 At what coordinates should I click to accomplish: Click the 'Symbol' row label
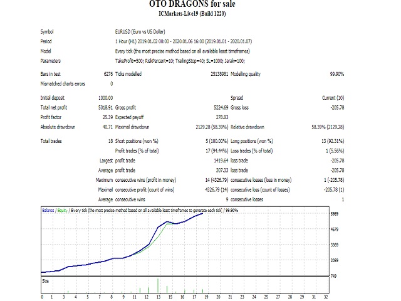coord(47,32)
